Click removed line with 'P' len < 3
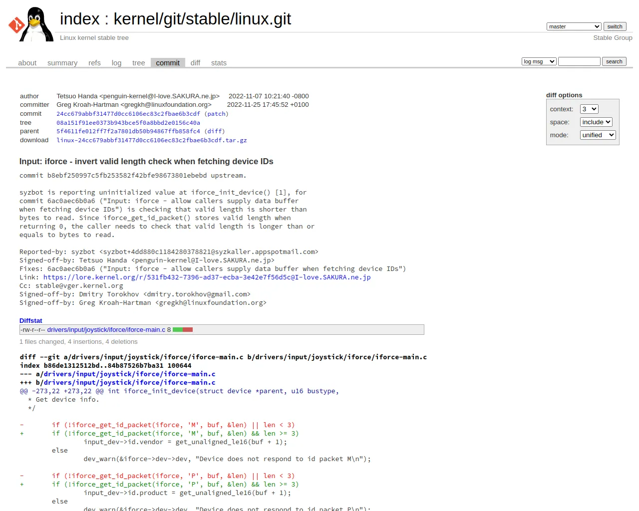639x511 pixels. point(157,476)
